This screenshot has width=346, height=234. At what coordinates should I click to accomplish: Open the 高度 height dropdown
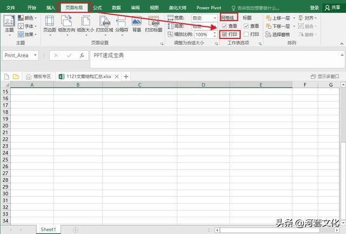(x=215, y=26)
